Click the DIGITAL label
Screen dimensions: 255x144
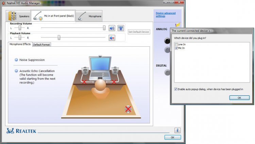(161, 66)
